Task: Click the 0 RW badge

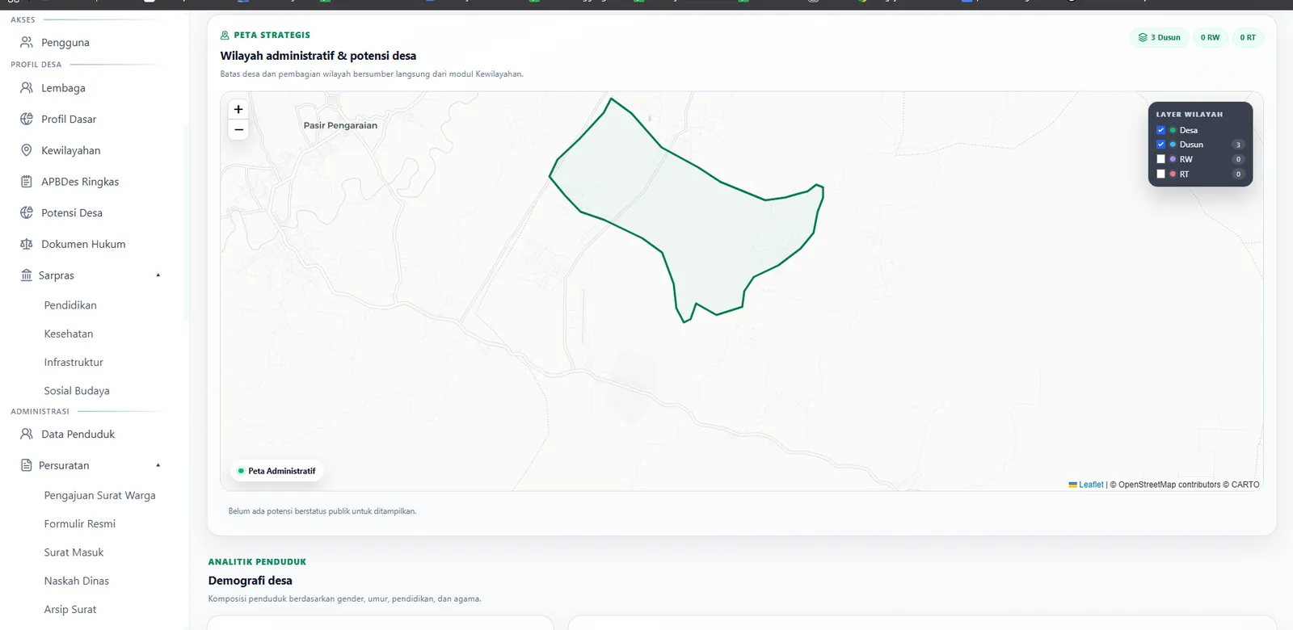Action: [1210, 37]
